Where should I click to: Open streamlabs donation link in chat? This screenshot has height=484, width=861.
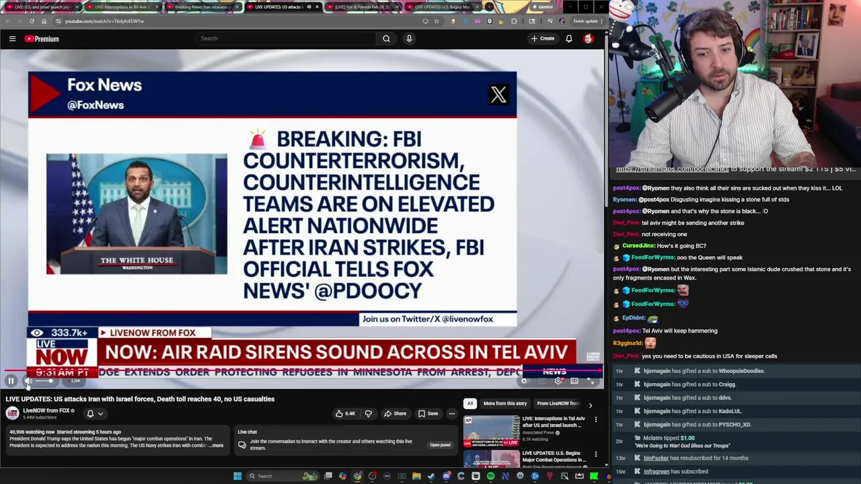pyautogui.click(x=672, y=169)
